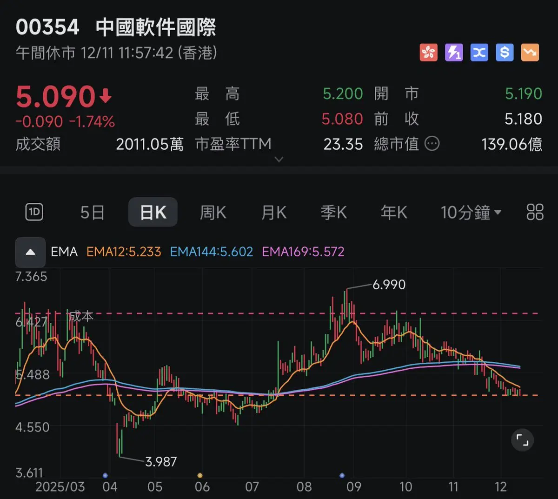Screen dimensions: 558x499
Task: Select the 1D intraday chart icon
Action: 34,213
